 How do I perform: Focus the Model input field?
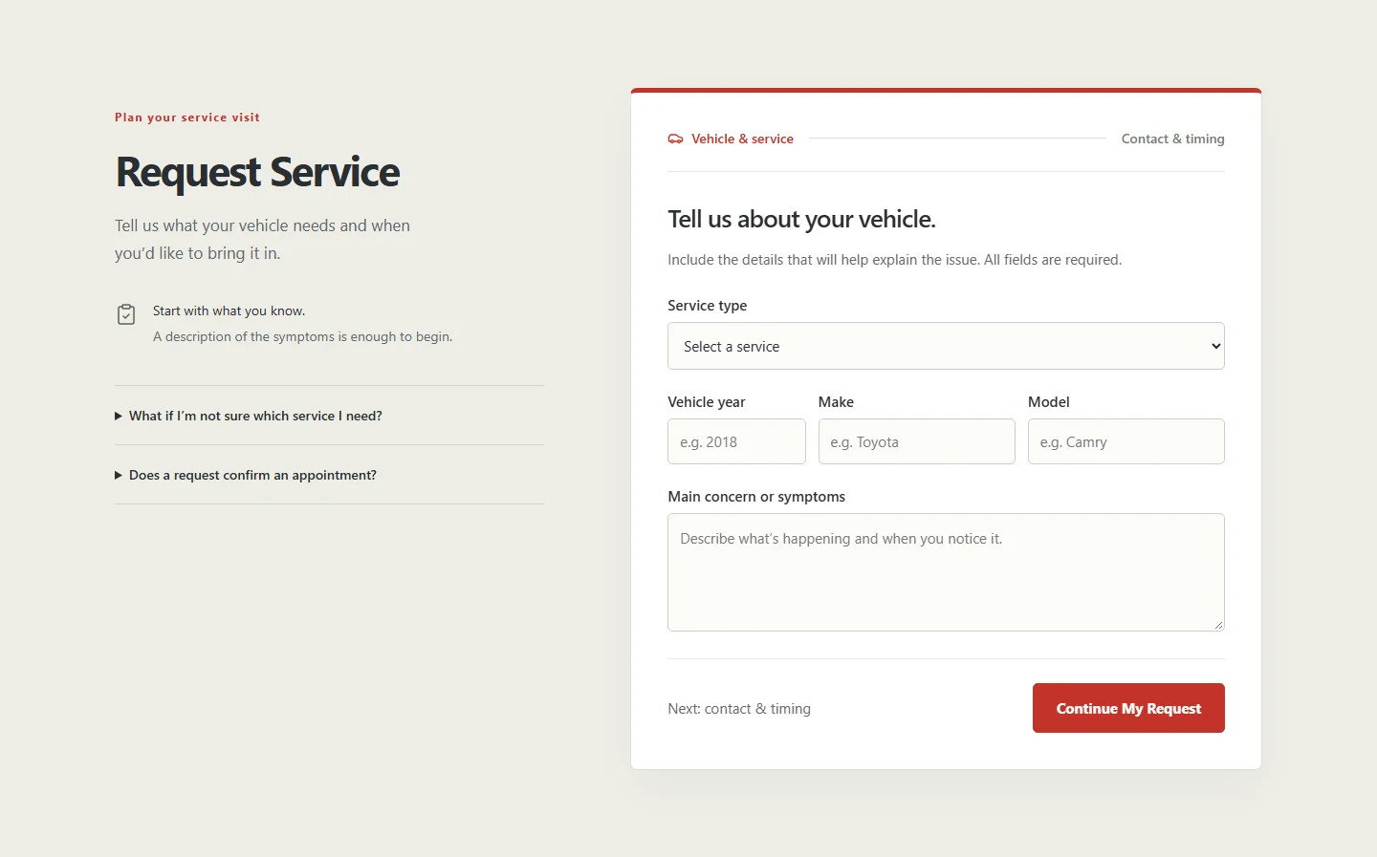coord(1126,441)
